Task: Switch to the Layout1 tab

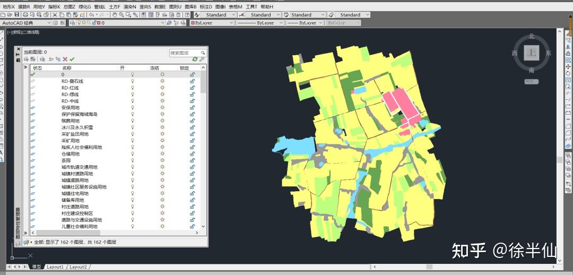Action: (x=55, y=267)
